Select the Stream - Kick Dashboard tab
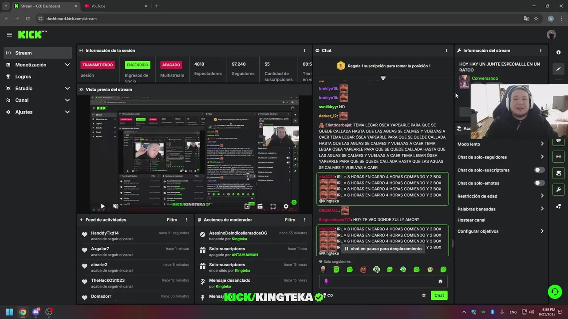Image resolution: width=568 pixels, height=319 pixels. (46, 6)
